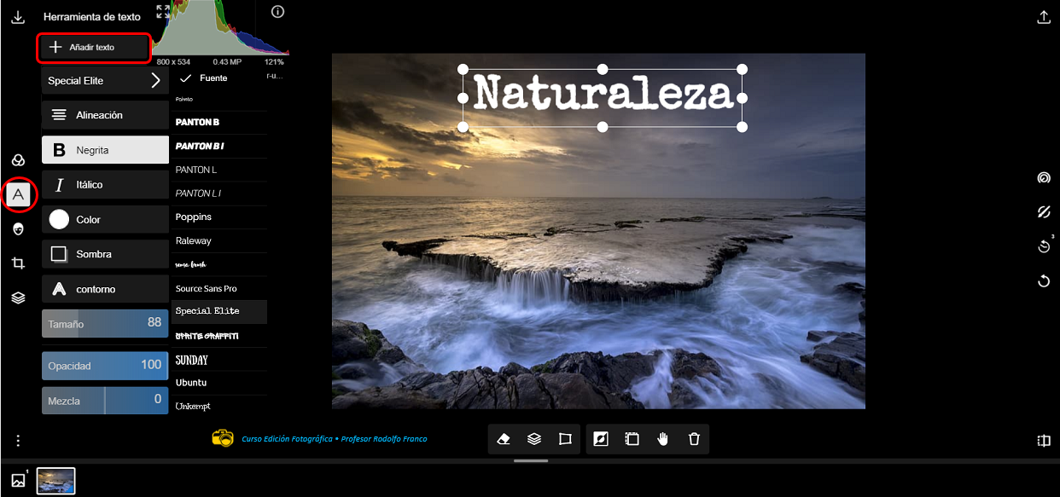Open the Alineación alignment options
Viewport: 1060px width, 497px height.
click(x=105, y=115)
